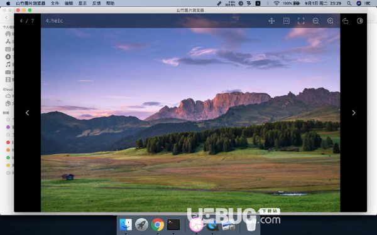The image size is (377, 235).
Task: Select the green tag in sidebar
Action: pyautogui.click(x=8, y=157)
